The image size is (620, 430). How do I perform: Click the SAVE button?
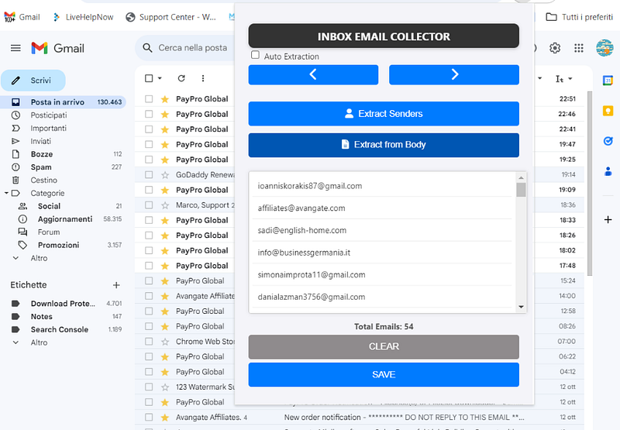(x=384, y=375)
